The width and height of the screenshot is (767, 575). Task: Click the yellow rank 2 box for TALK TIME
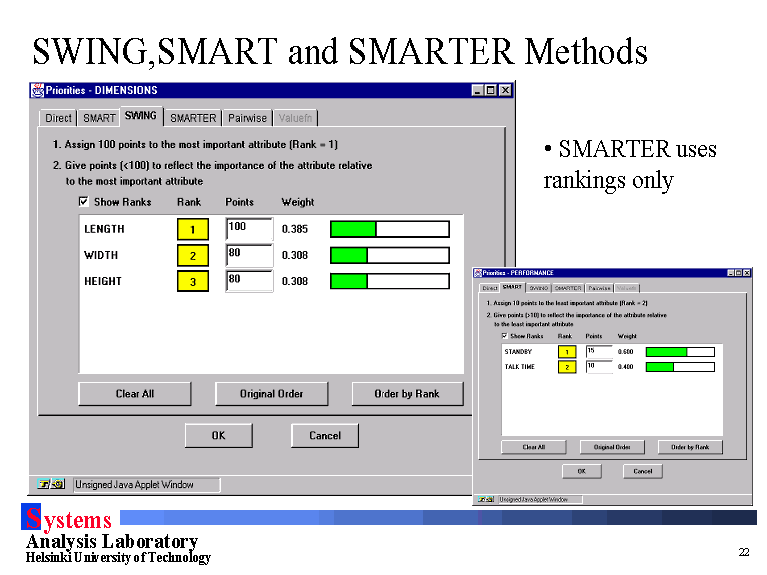566,367
